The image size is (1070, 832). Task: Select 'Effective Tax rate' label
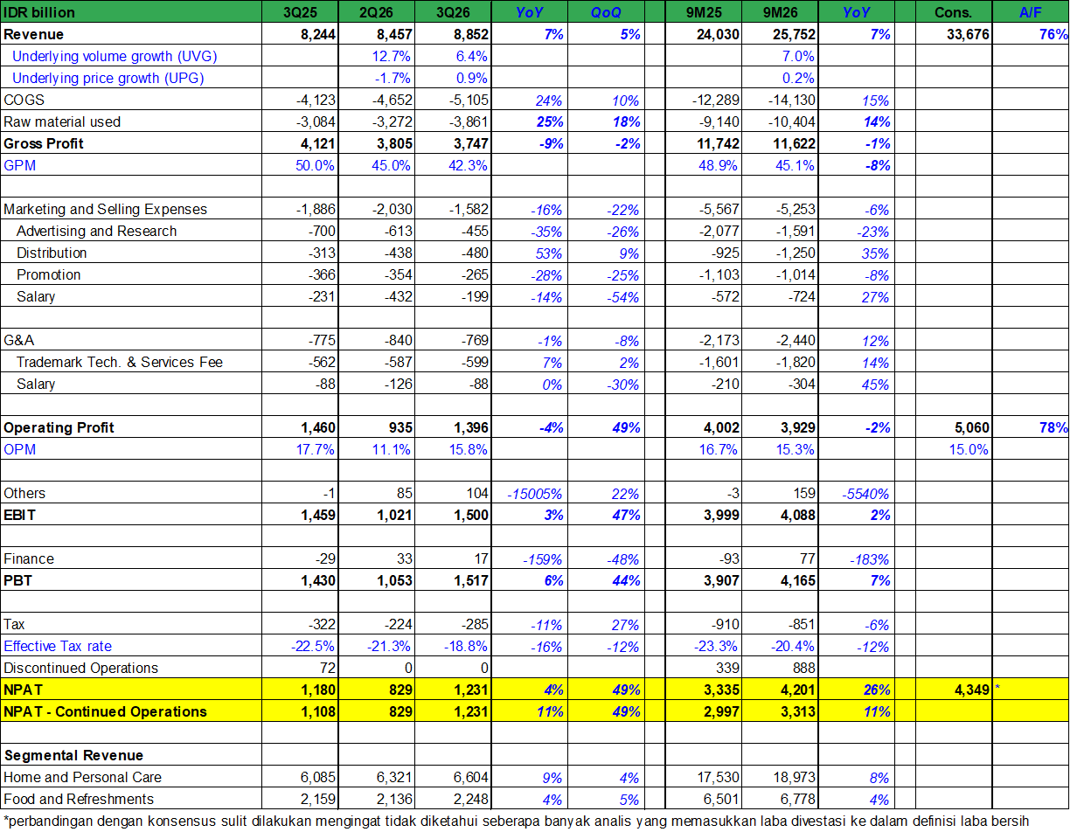click(58, 646)
